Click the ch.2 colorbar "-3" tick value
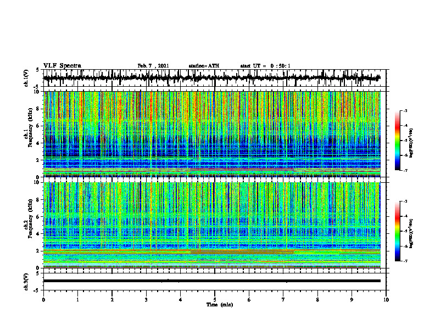The width and height of the screenshot is (435, 336). coord(405,201)
